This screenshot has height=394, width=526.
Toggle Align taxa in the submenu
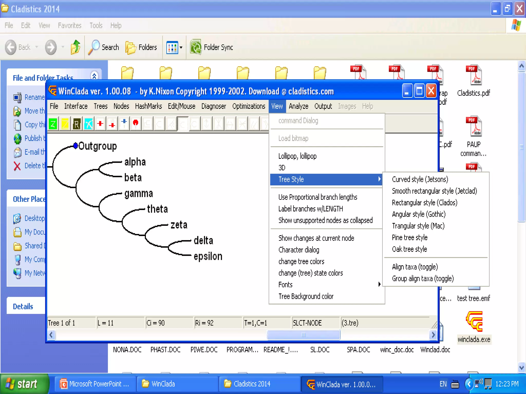click(x=415, y=267)
